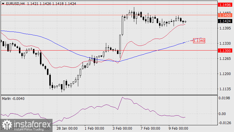Select the 7 Feb 00:00 date marker
Screen dimensions: 234x132
point(150,128)
